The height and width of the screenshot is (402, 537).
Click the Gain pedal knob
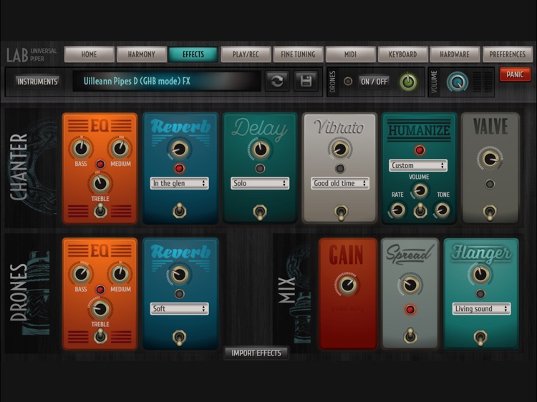(x=347, y=285)
